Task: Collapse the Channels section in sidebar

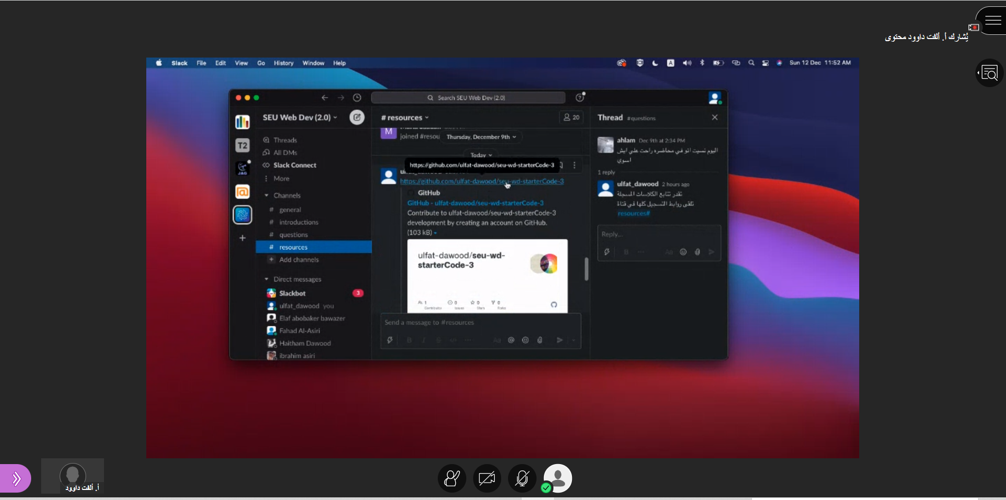Action: [267, 195]
